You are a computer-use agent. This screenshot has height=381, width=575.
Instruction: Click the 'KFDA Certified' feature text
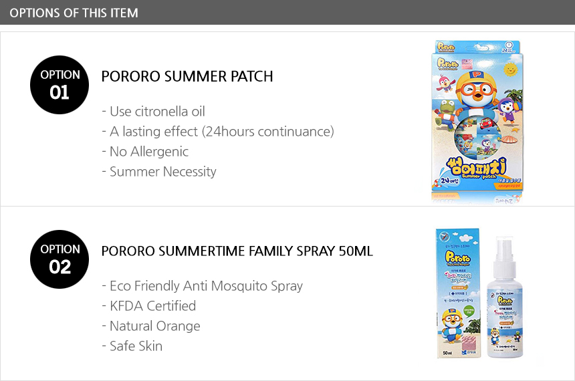point(148,306)
